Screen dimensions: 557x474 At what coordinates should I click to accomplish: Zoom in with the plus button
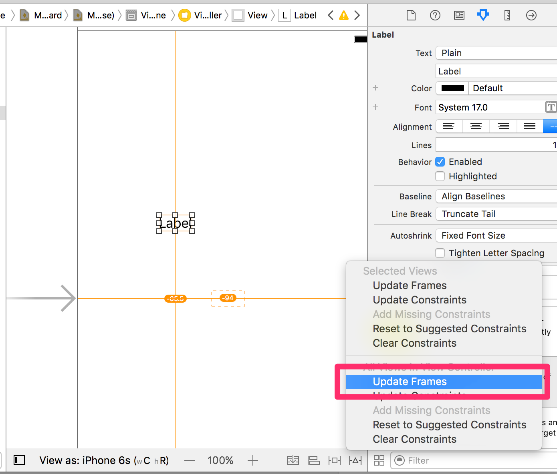[x=252, y=460]
